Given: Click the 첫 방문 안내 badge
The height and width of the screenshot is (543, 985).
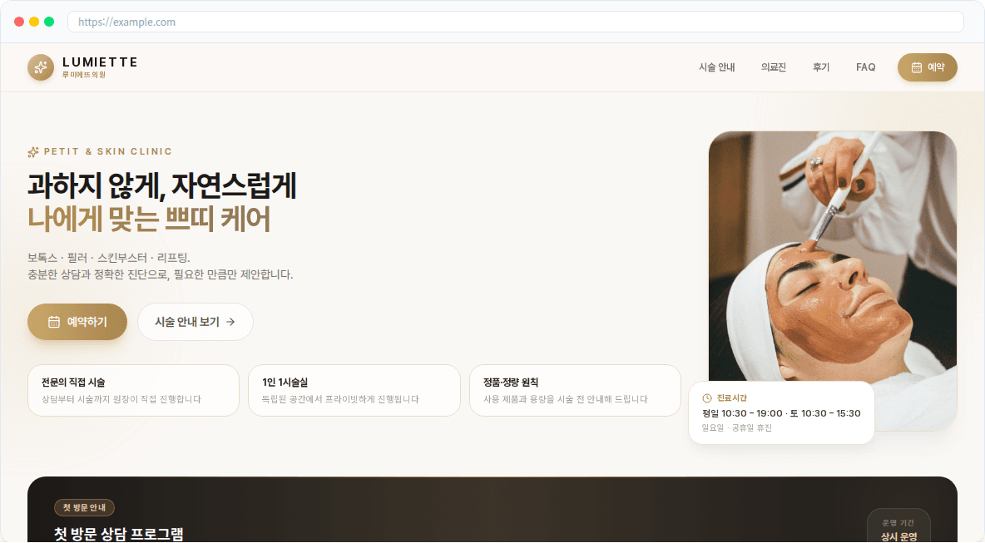Looking at the screenshot, I should [x=84, y=507].
